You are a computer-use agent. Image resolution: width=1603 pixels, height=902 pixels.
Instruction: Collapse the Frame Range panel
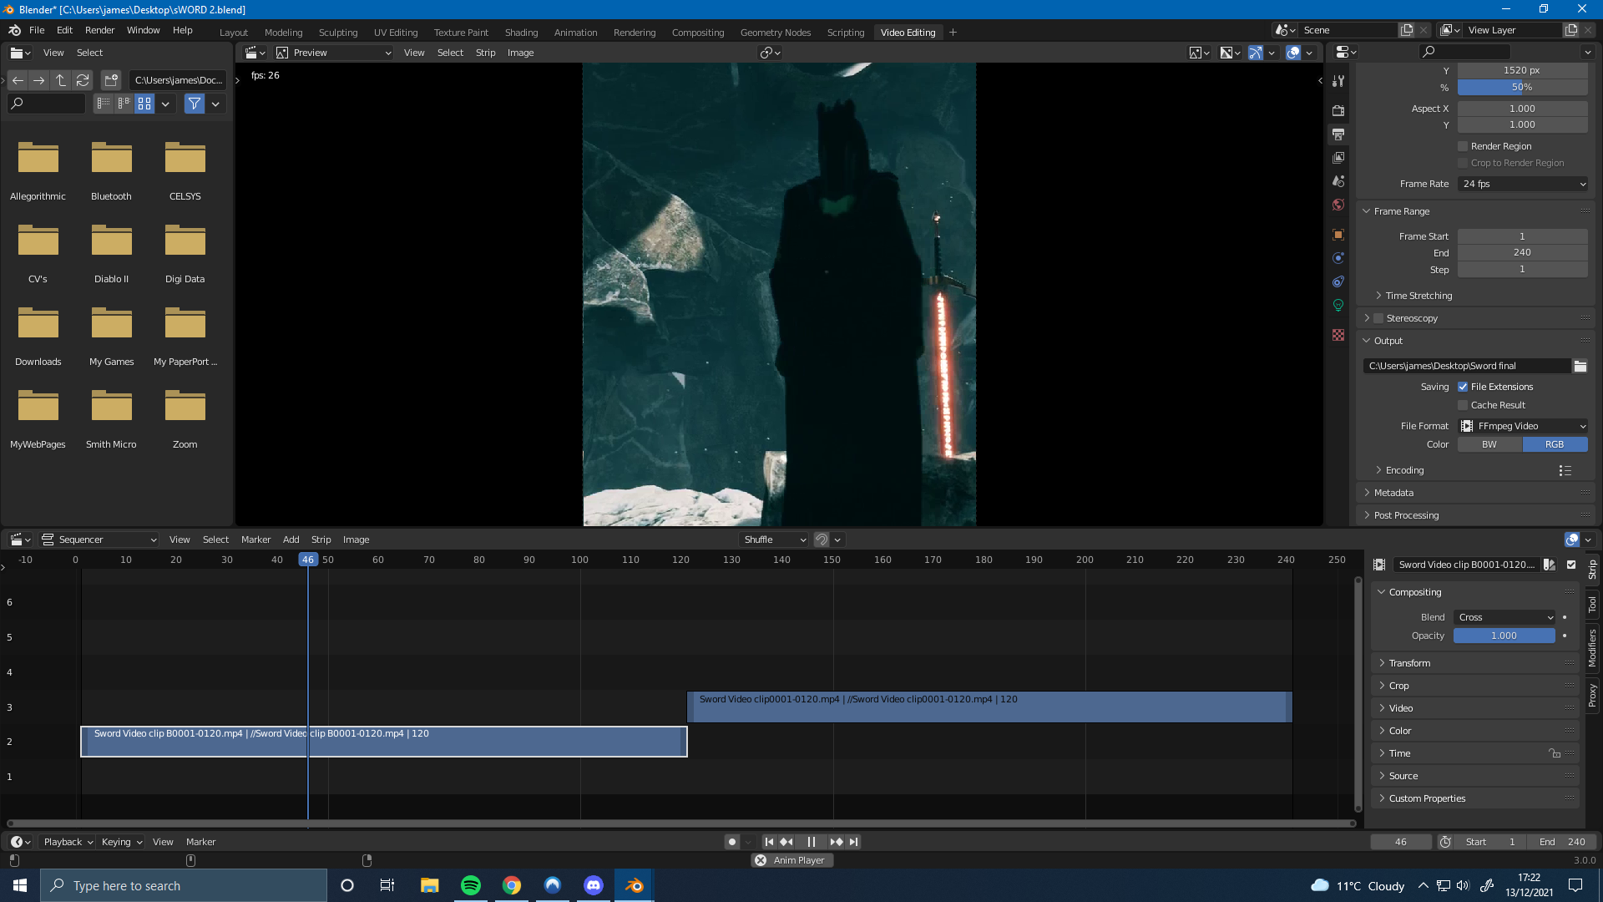(x=1402, y=211)
